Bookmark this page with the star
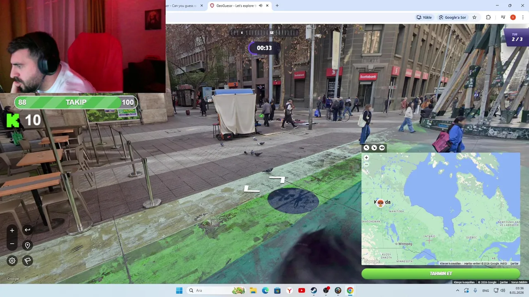Screen dimensions: 529x297 pyautogui.click(x=474, y=17)
